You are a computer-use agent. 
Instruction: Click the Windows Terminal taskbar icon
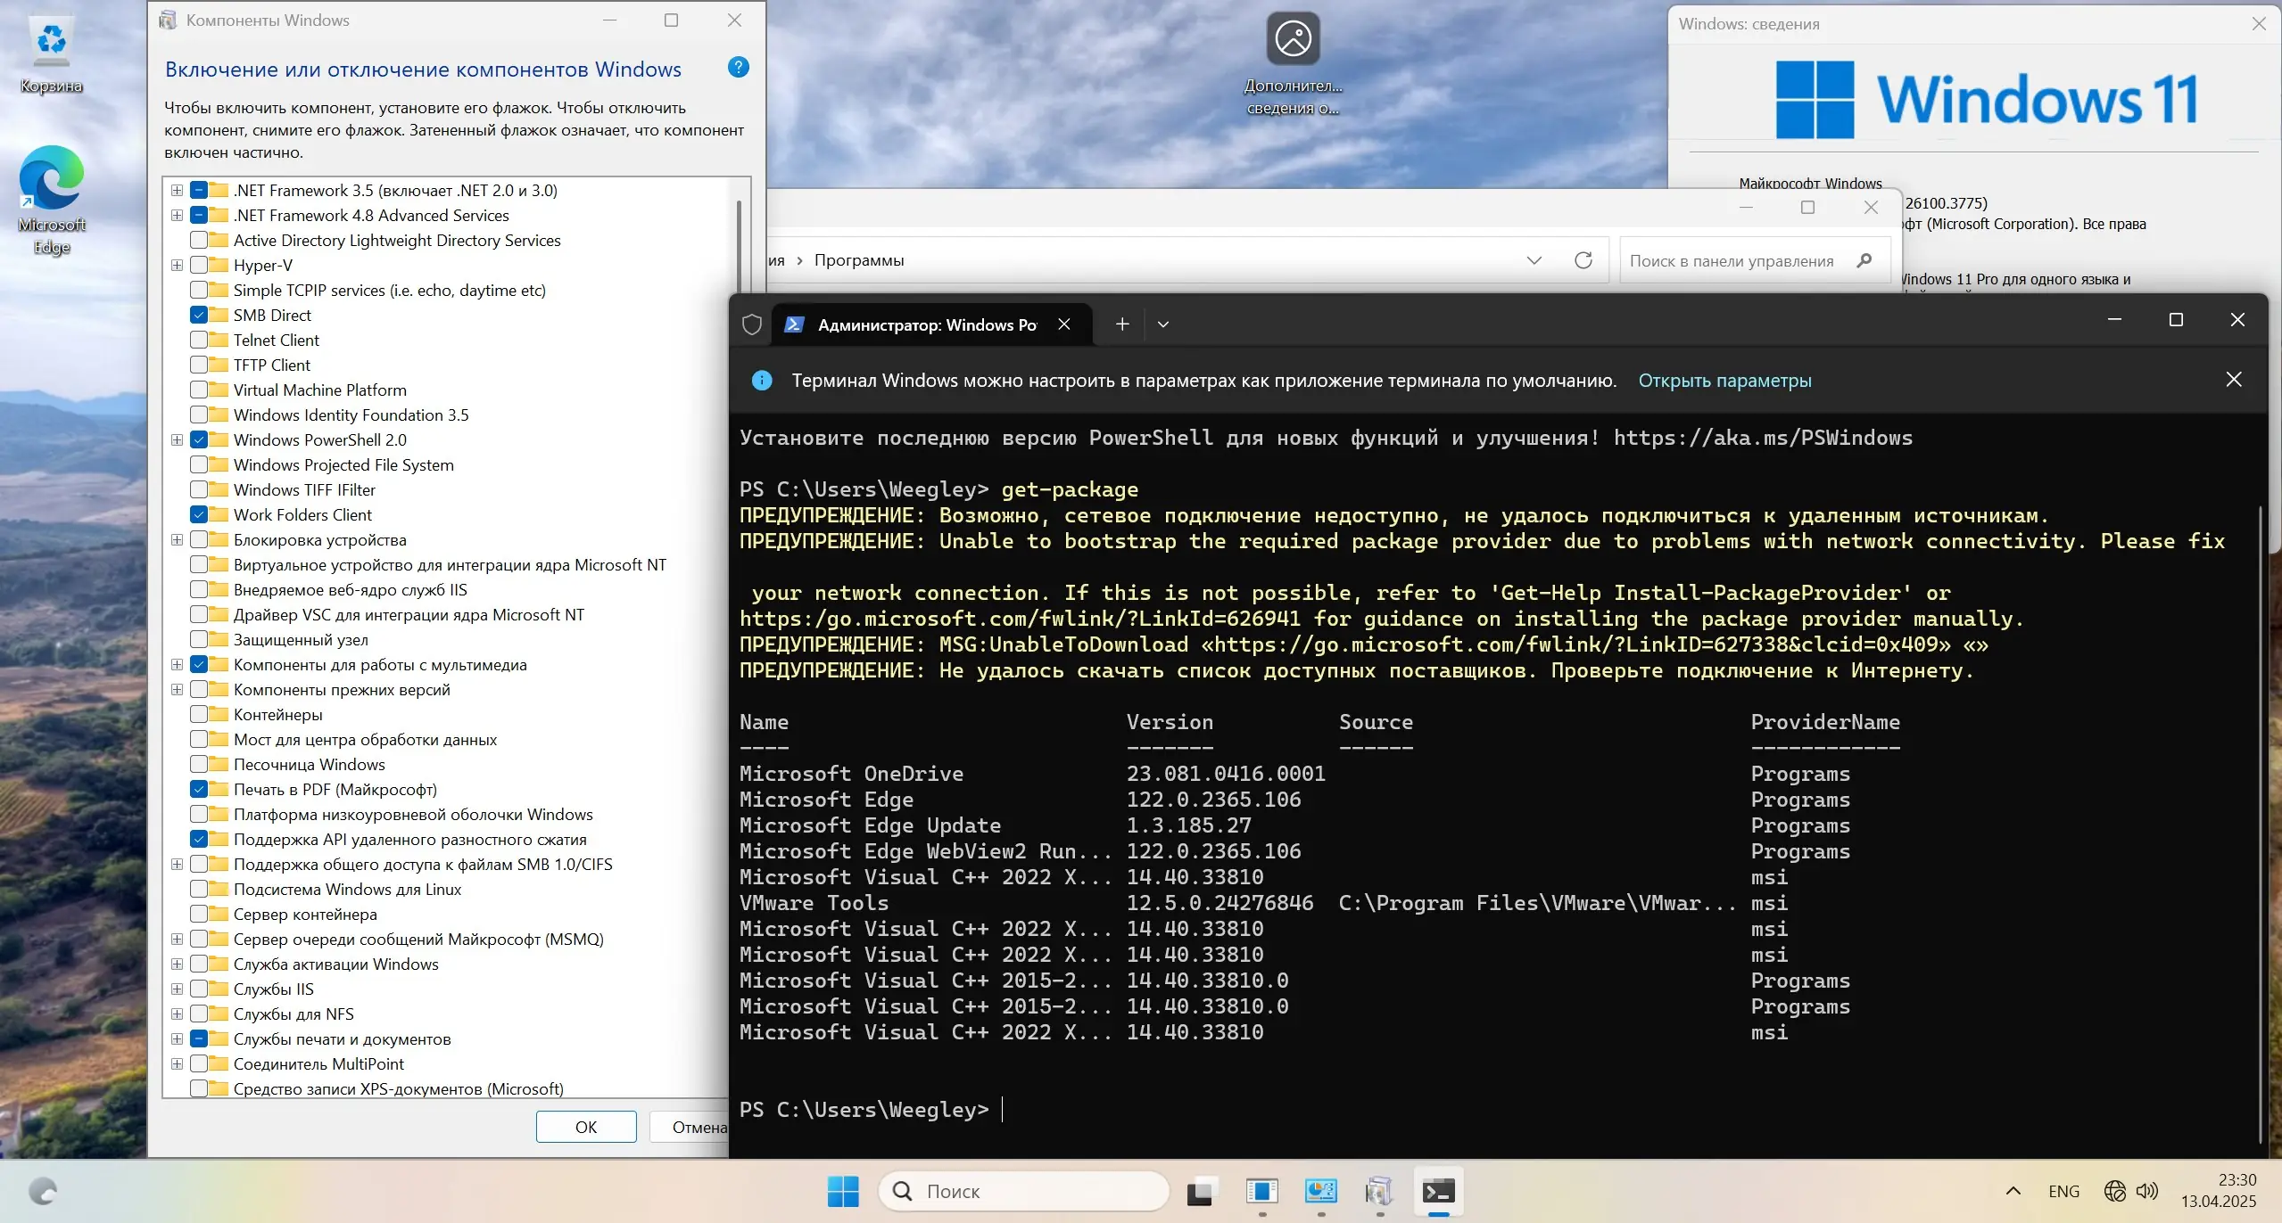pos(1437,1190)
